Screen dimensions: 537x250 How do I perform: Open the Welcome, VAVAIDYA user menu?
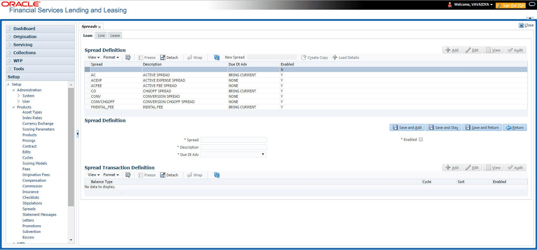473,5
